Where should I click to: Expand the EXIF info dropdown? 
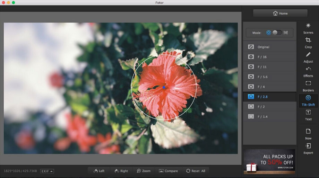pyautogui.click(x=47, y=171)
